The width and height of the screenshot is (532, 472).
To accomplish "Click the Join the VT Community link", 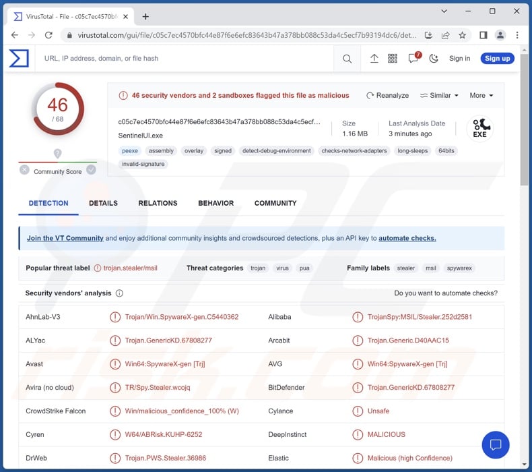I will pos(65,238).
